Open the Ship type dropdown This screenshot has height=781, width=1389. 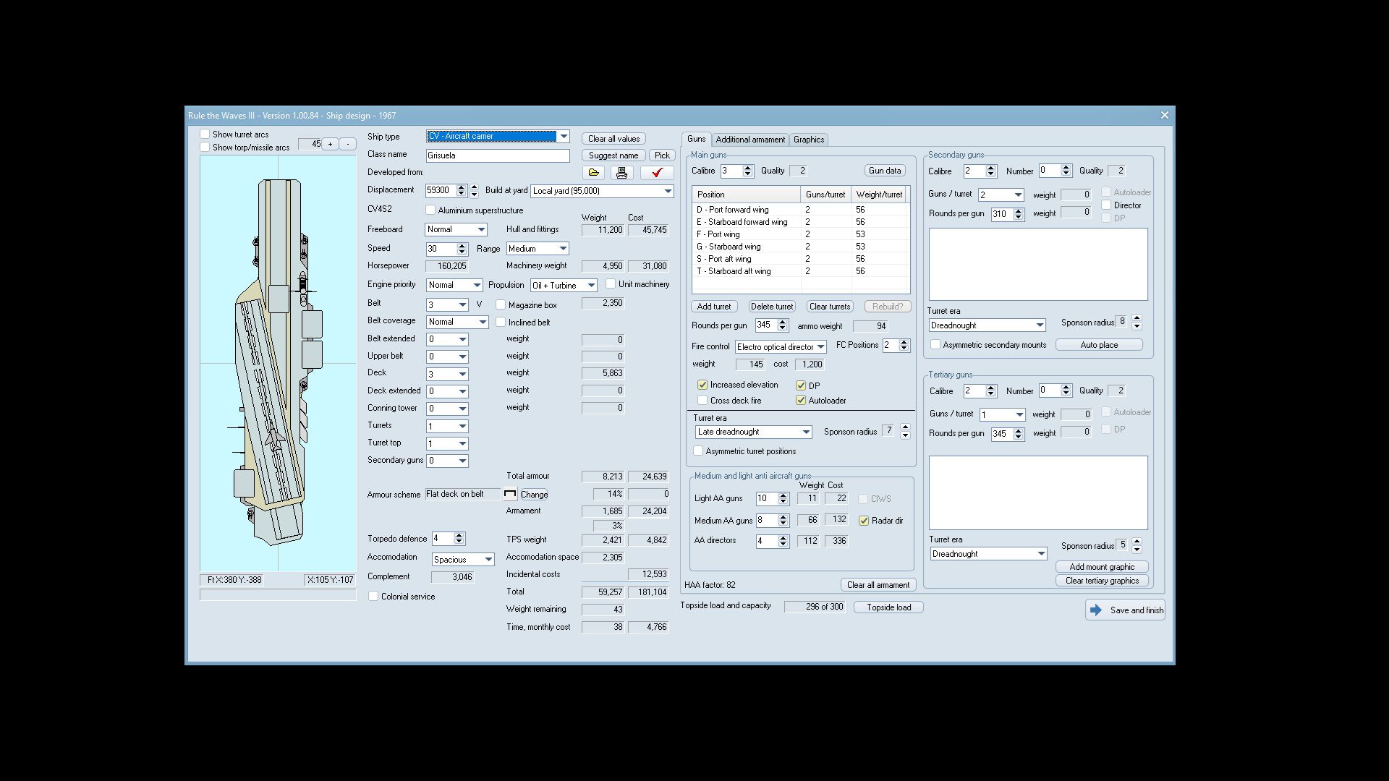564,136
